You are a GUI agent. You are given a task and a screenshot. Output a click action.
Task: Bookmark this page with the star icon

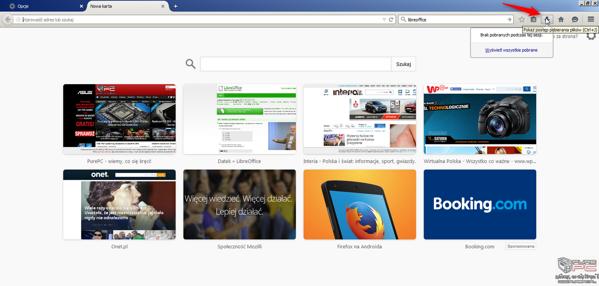tap(522, 20)
